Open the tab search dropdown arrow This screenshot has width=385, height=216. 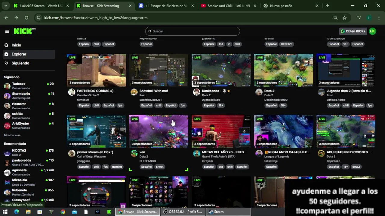pyautogui.click(x=5, y=6)
